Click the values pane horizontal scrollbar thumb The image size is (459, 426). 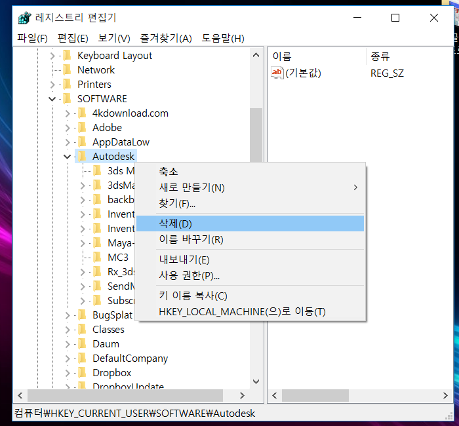point(315,396)
